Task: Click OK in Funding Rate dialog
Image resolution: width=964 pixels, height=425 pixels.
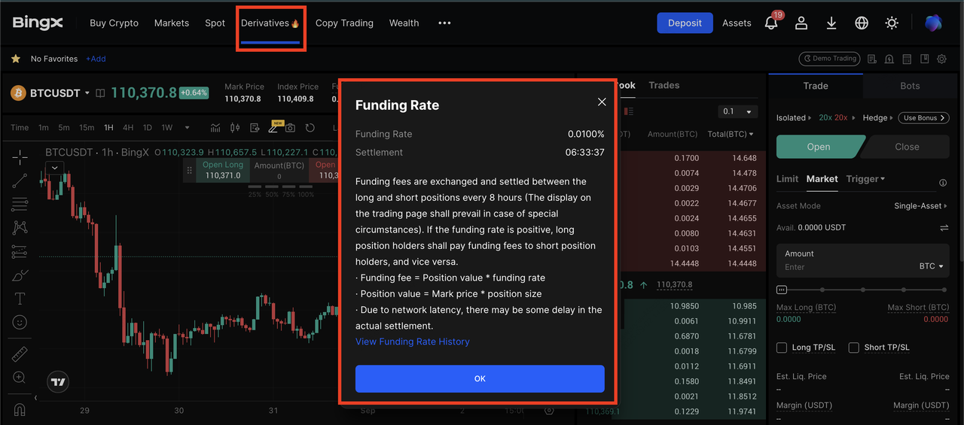Action: [480, 378]
